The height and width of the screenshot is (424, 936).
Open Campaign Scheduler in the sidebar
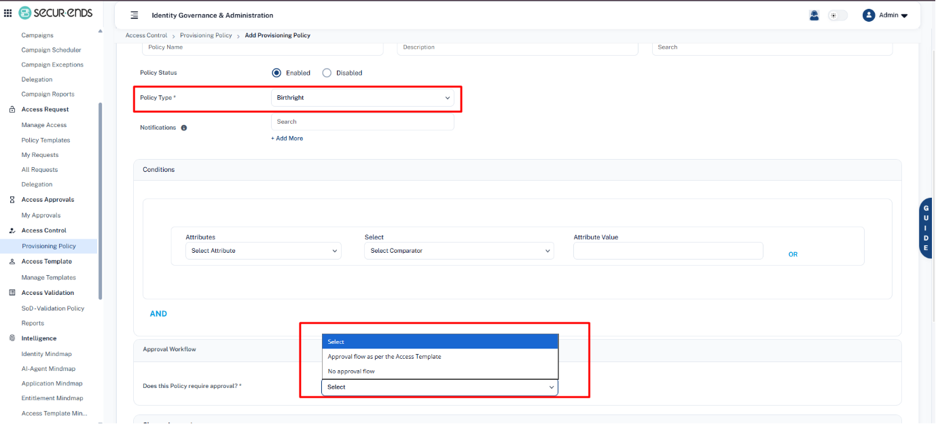coord(51,50)
